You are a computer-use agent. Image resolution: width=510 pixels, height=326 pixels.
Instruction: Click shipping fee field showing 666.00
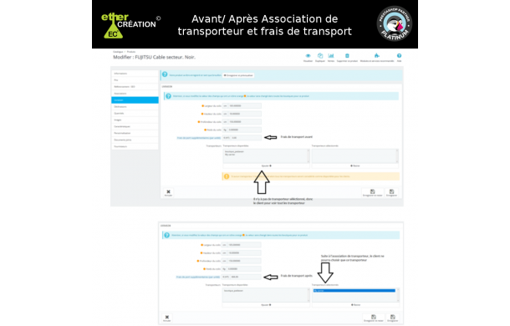245,277
